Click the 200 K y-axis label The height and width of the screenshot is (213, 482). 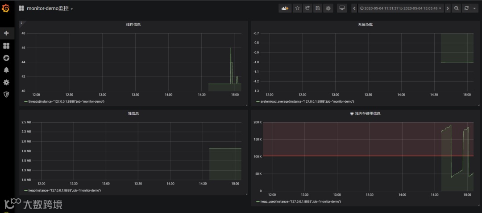(257, 122)
